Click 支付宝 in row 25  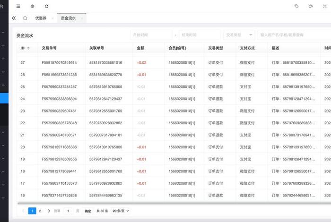coord(245,86)
